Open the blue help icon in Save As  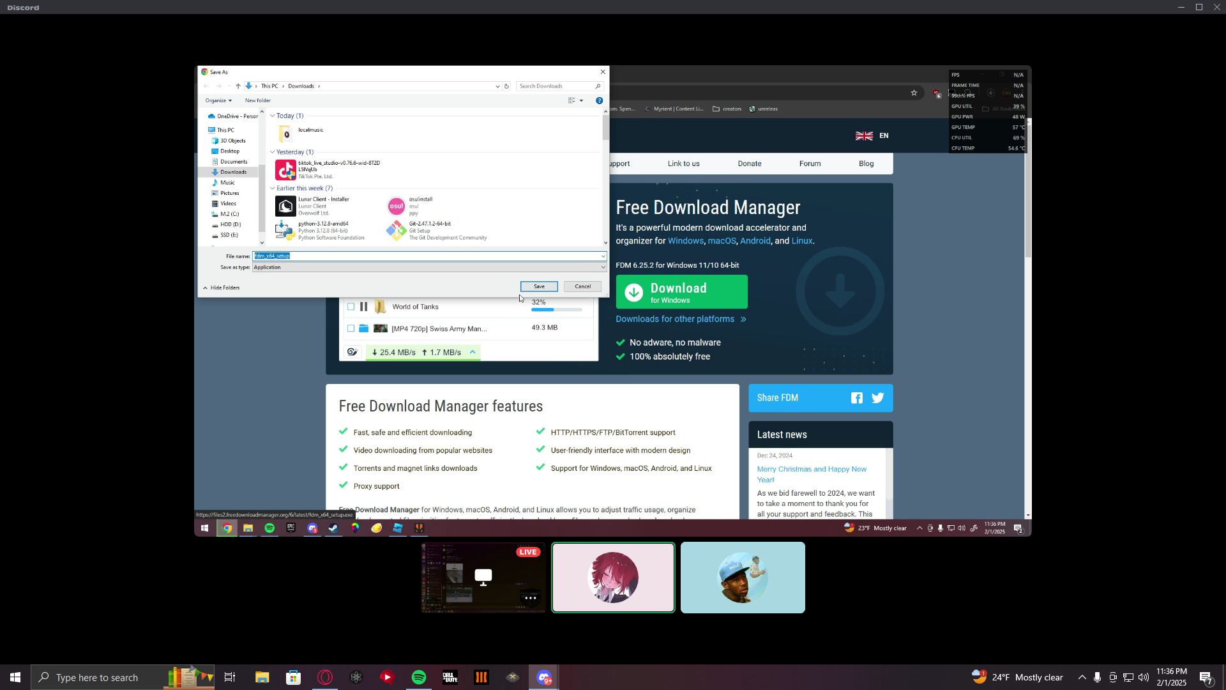(x=599, y=101)
